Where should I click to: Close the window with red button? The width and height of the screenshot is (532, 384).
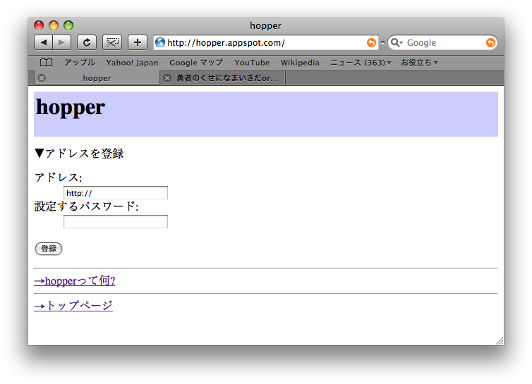39,25
